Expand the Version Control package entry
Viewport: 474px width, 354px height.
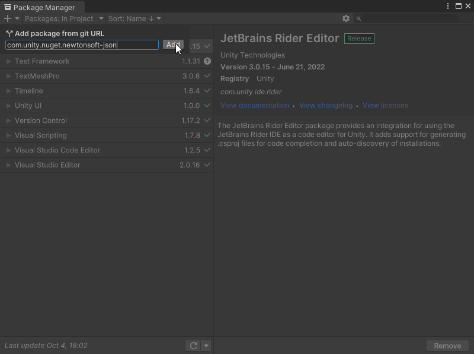[x=8, y=120]
